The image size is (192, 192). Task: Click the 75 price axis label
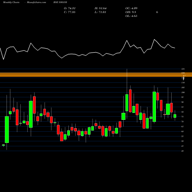182,117
